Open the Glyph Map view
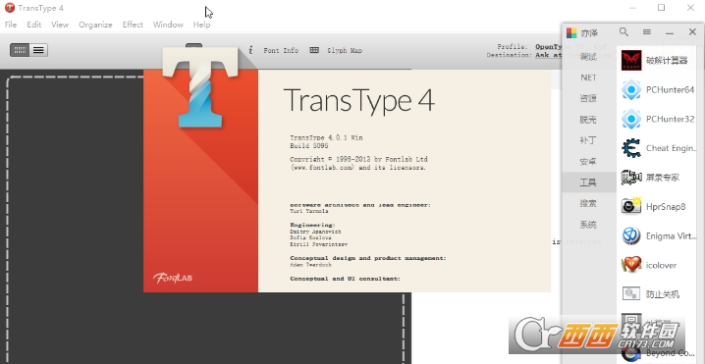705x364 pixels. pyautogui.click(x=336, y=50)
